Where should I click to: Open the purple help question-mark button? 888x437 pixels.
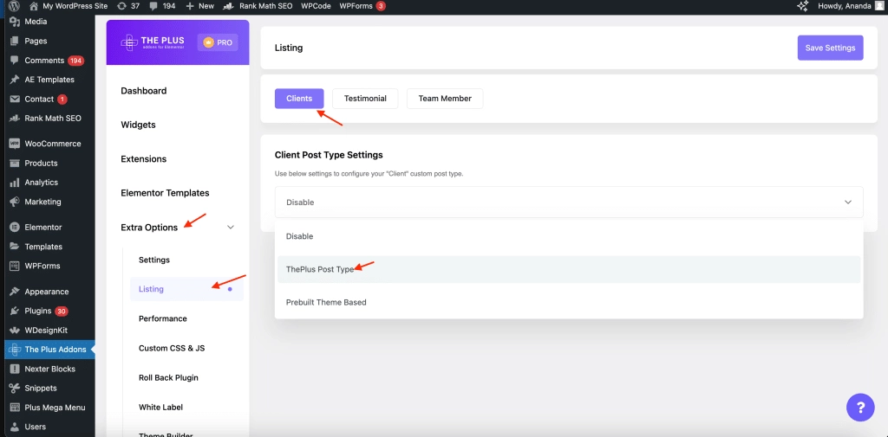(x=860, y=408)
